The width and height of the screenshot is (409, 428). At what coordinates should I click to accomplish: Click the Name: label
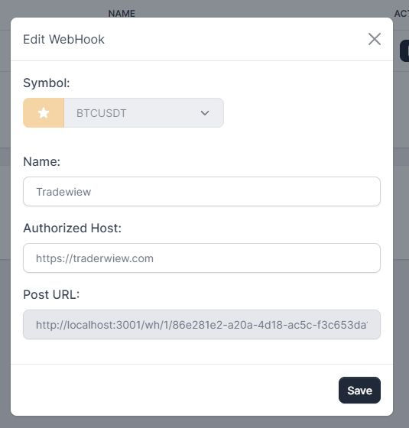pyautogui.click(x=42, y=161)
